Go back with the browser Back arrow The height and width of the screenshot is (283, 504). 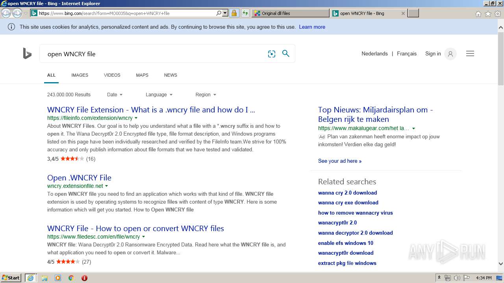click(6, 13)
